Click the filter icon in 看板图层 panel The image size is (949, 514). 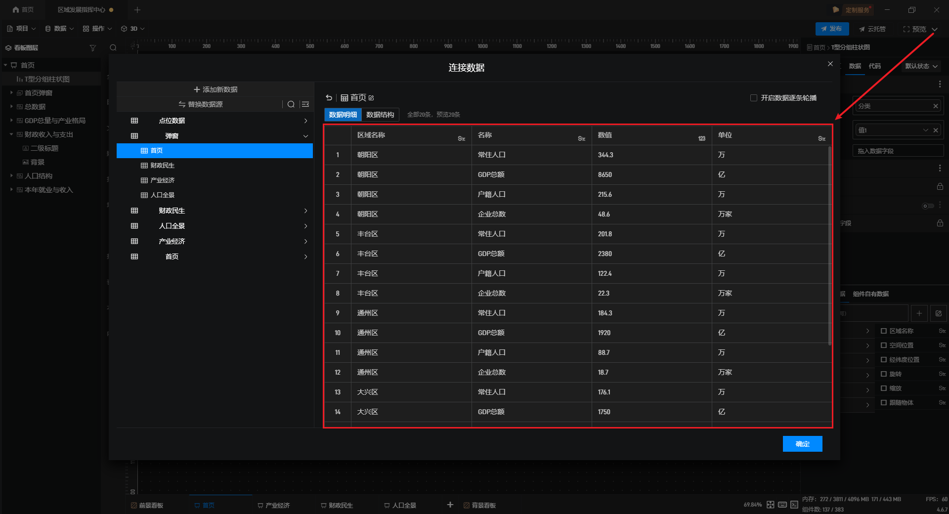tap(92, 48)
